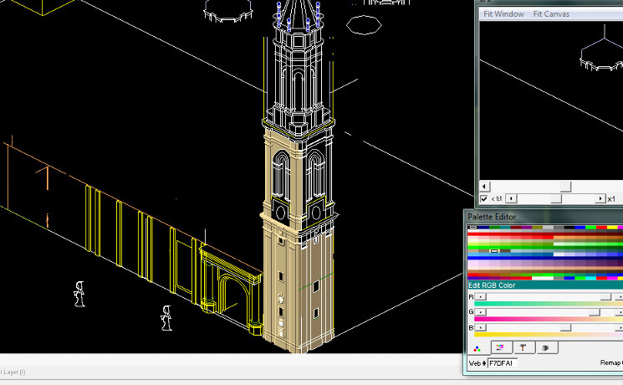Image resolution: width=623 pixels, height=385 pixels.
Task: Click the R channel decrease arrow
Action: tap(480, 297)
